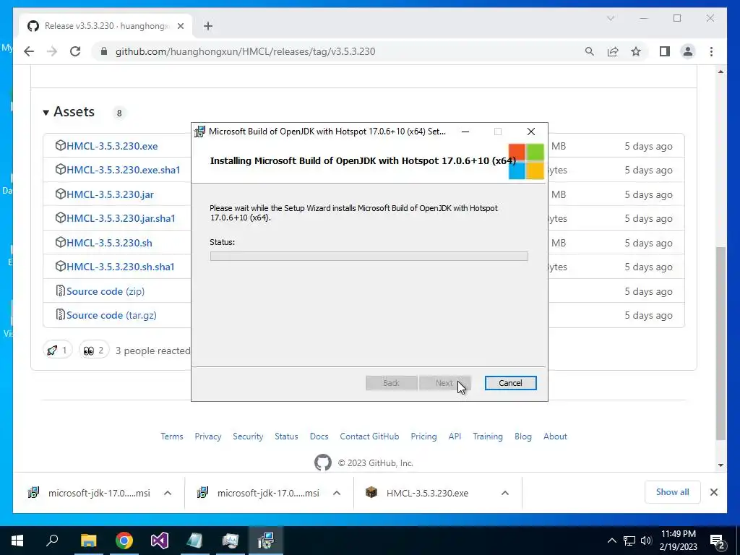Click the zip file icon beside Source code (zip)
The height and width of the screenshot is (555, 740).
(60, 291)
